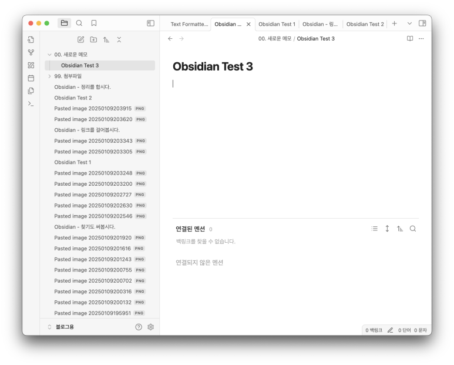Switch to the Obsidian Test 2 tab

[365, 24]
